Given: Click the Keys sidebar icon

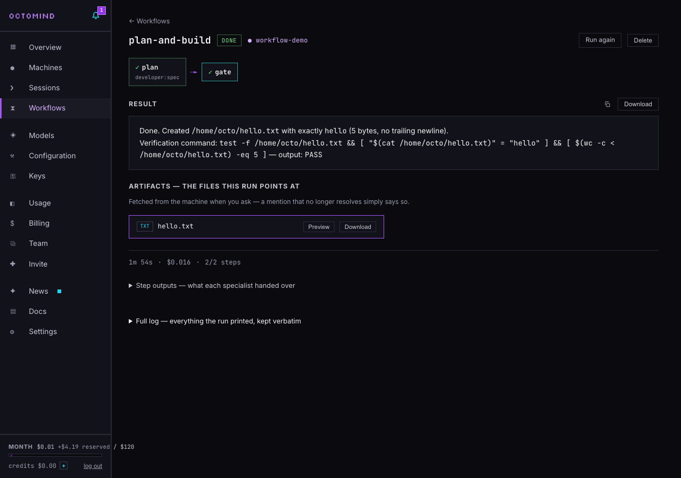Looking at the screenshot, I should click(x=13, y=176).
